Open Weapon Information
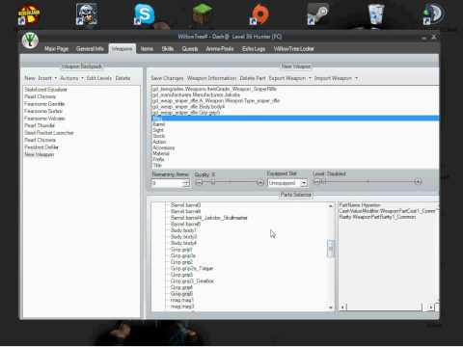 tap(211, 78)
